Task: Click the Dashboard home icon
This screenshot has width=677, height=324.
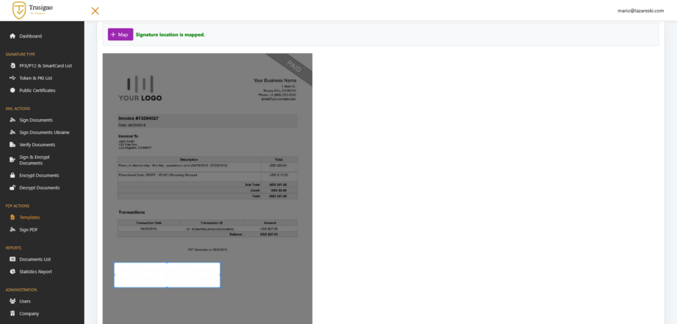Action: pos(13,36)
